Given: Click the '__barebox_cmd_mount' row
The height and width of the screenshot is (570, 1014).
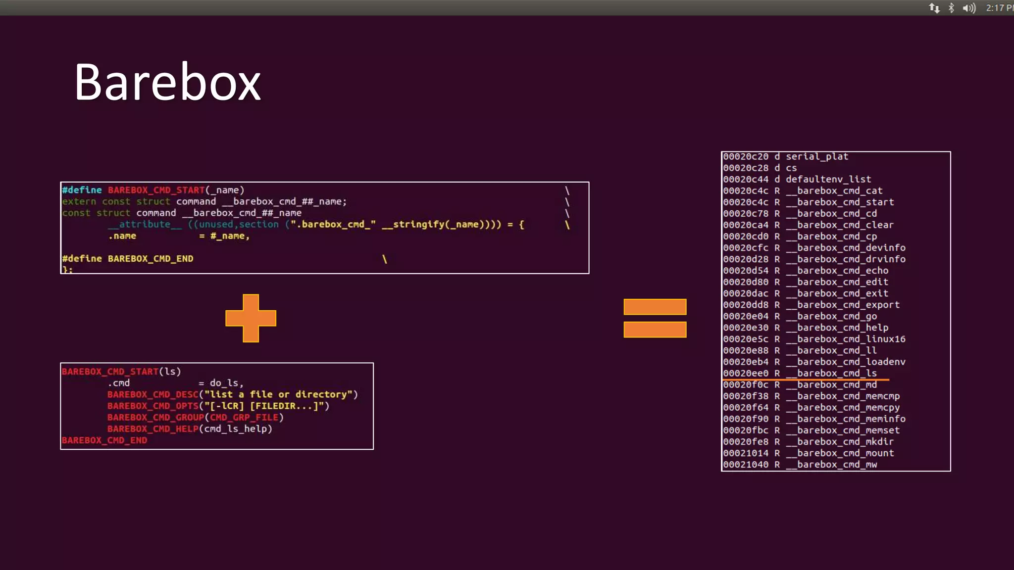Looking at the screenshot, I should (809, 453).
